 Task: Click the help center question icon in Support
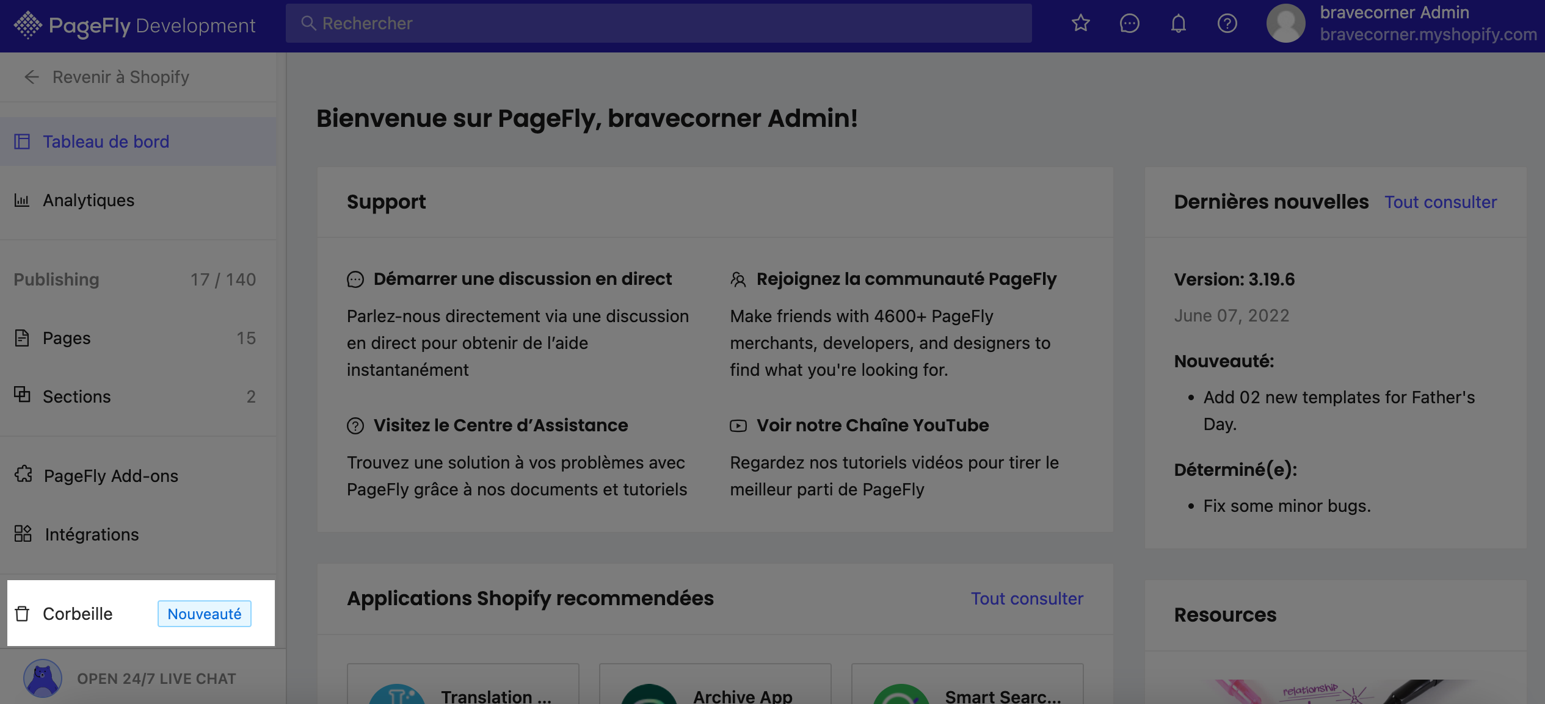pos(355,426)
